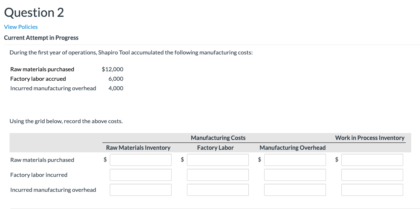Select the 6,000 factory labor amount
Image resolution: width=420 pixels, height=209 pixels.
(x=116, y=79)
